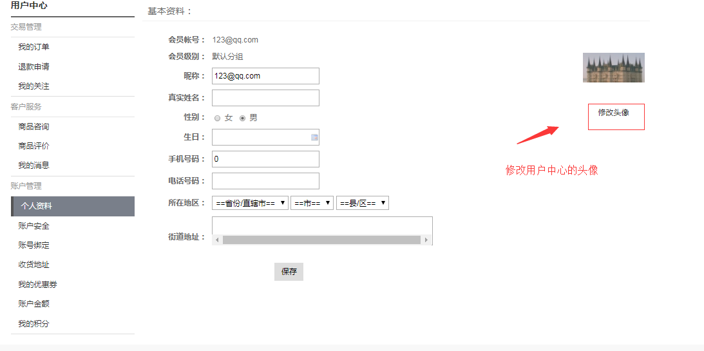Select the 女 gender radio button
The image size is (704, 351).
[217, 119]
